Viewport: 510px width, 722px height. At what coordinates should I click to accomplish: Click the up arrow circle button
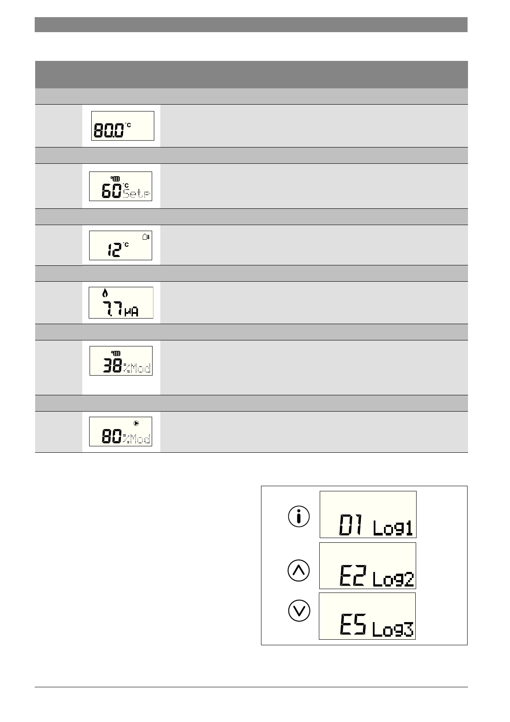[x=299, y=571]
